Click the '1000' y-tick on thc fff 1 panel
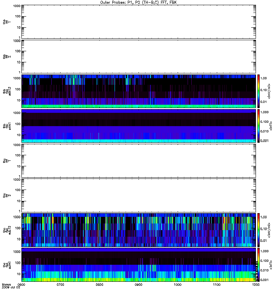This screenshot has height=295, width=277. coord(17,145)
